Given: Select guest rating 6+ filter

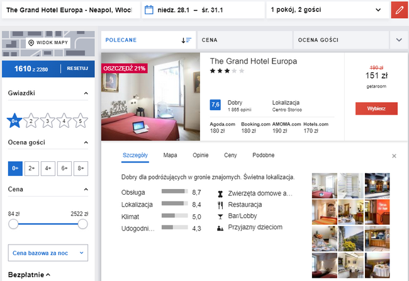Looking at the screenshot, I should 64,168.
